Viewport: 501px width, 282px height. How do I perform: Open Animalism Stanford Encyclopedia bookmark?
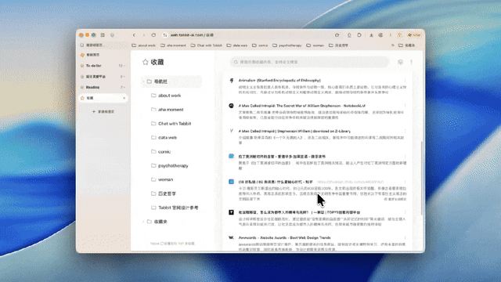tap(279, 81)
